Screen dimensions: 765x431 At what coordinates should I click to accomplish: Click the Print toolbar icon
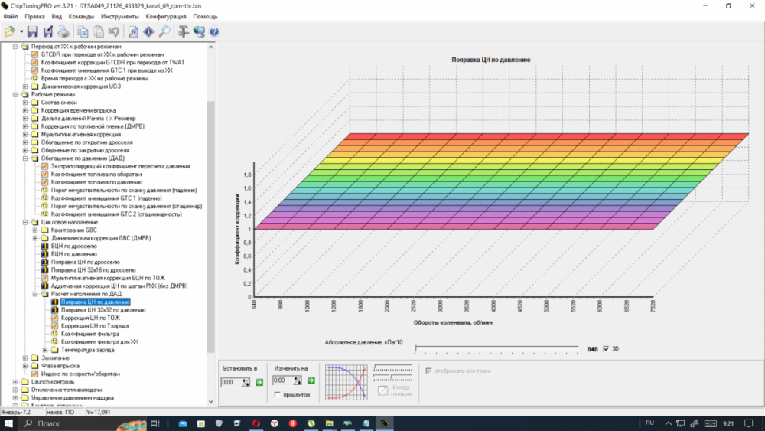(x=63, y=31)
